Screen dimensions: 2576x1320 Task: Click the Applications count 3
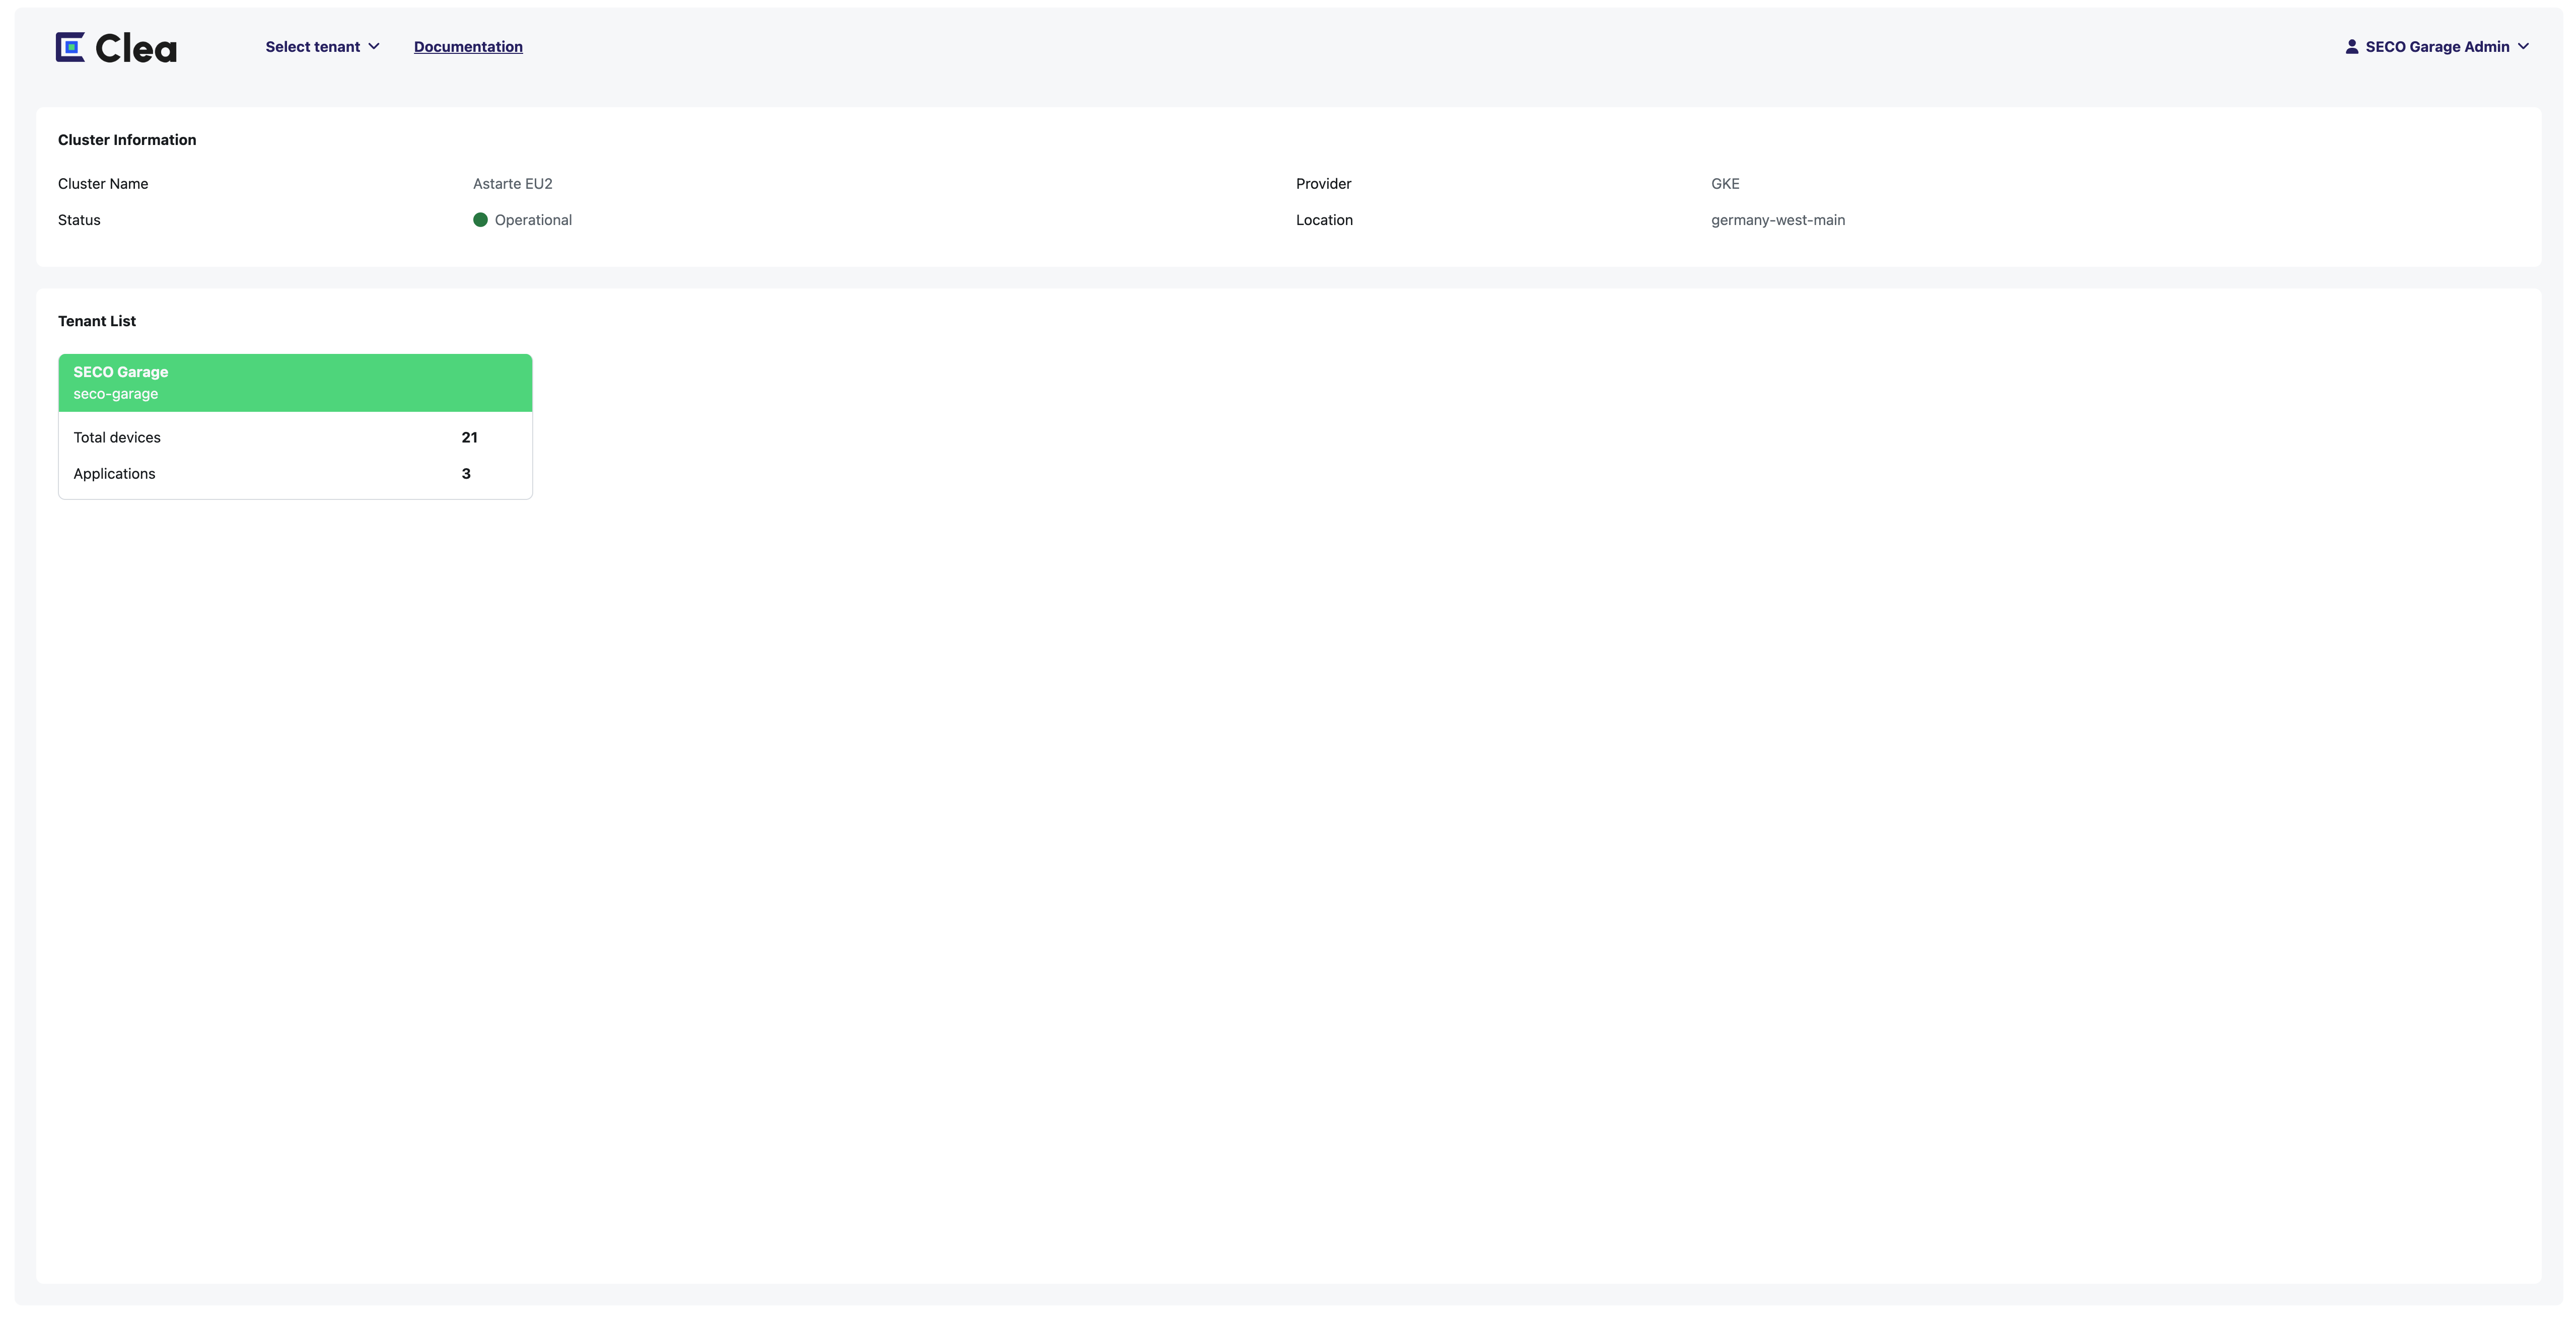[x=466, y=474]
